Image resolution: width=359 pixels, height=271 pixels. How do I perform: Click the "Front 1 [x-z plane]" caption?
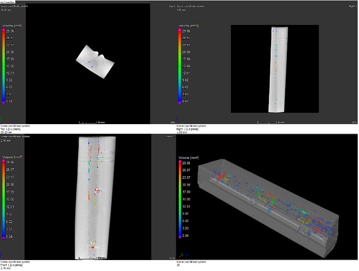[11, 265]
